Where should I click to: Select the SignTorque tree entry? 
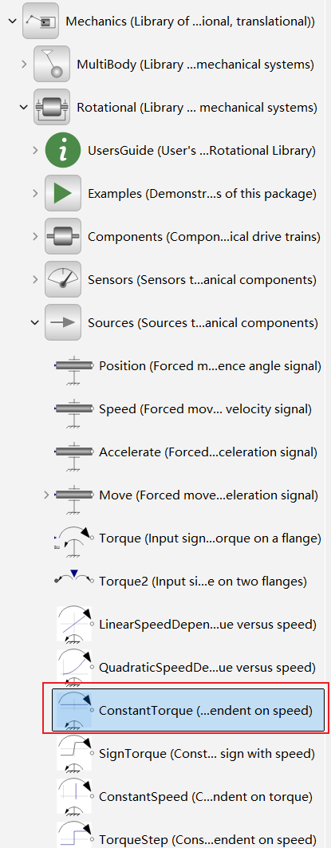click(186, 753)
